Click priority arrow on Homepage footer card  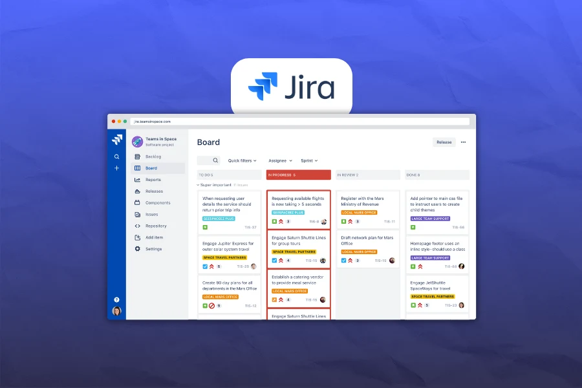coord(420,266)
